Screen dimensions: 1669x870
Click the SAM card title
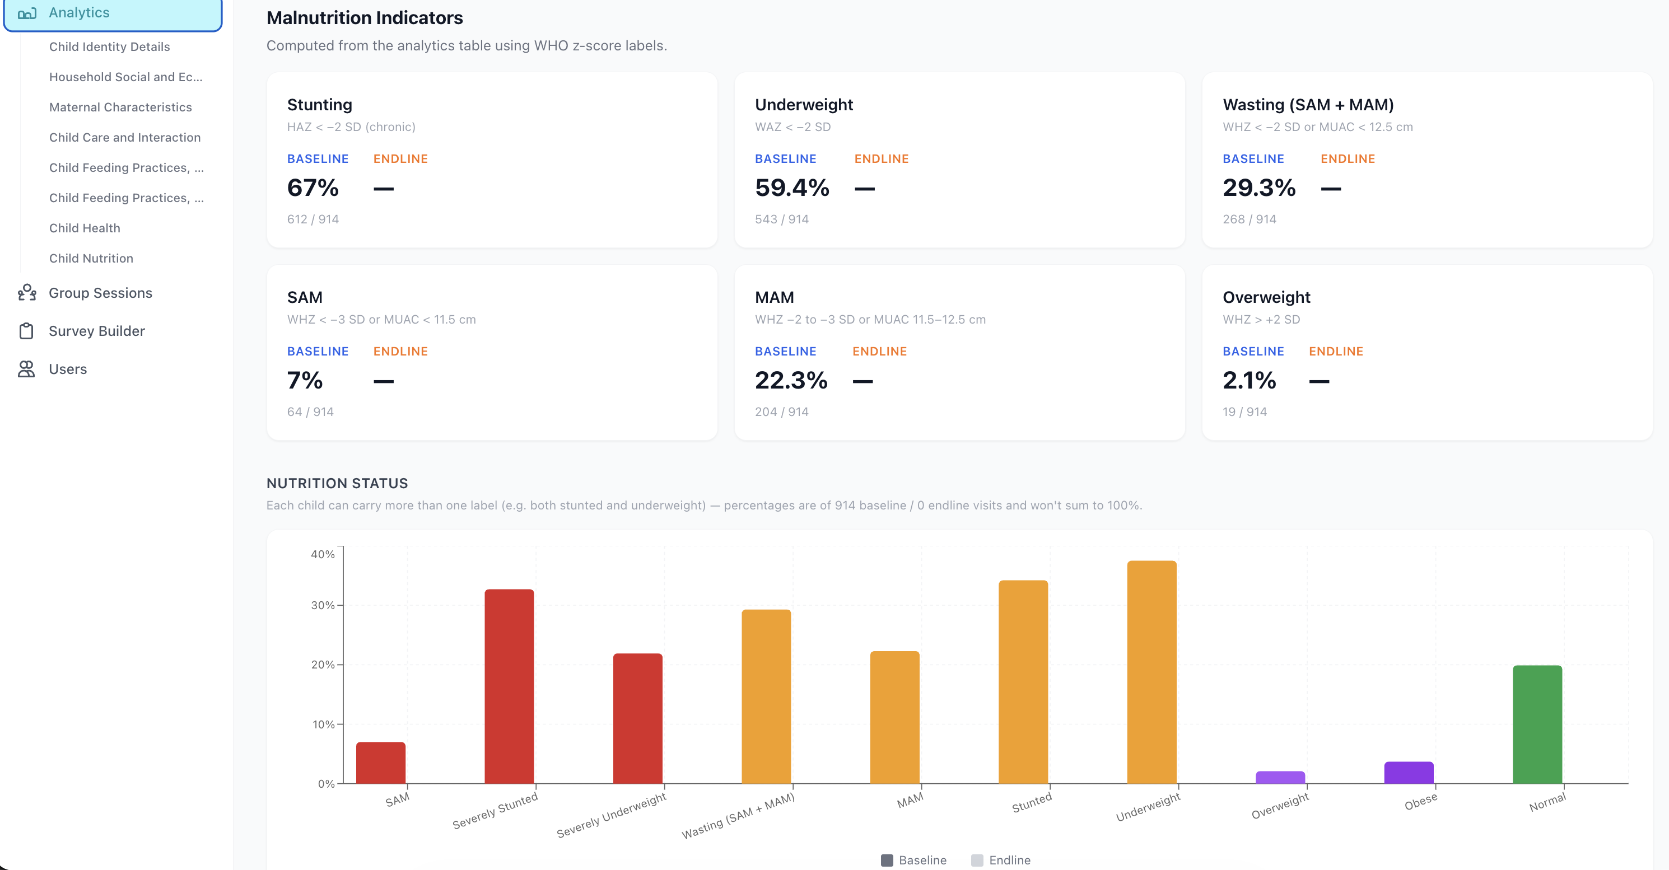click(305, 297)
